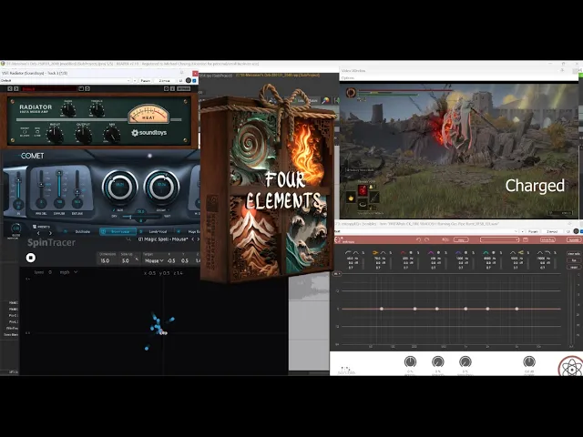Open the EQ display range dropdown at graph corner

(x=337, y=274)
